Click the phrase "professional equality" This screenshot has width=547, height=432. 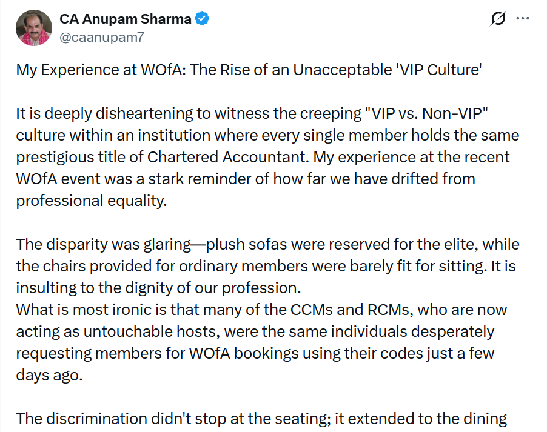point(90,201)
